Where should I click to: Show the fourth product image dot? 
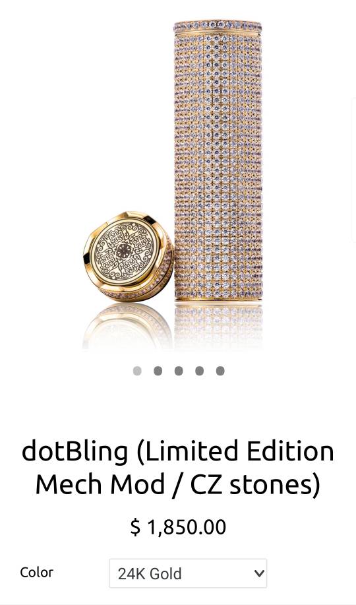199,371
